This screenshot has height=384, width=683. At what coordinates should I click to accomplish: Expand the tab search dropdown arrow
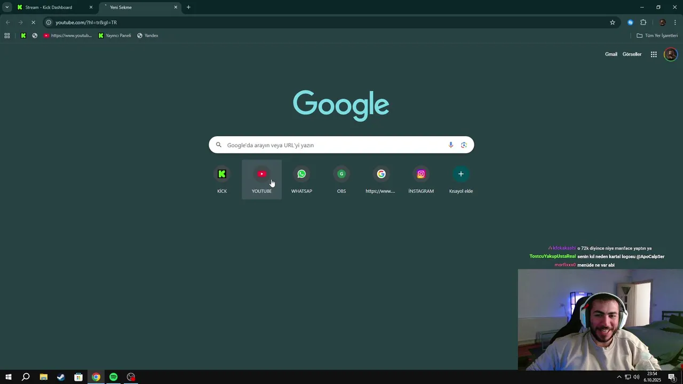click(7, 7)
